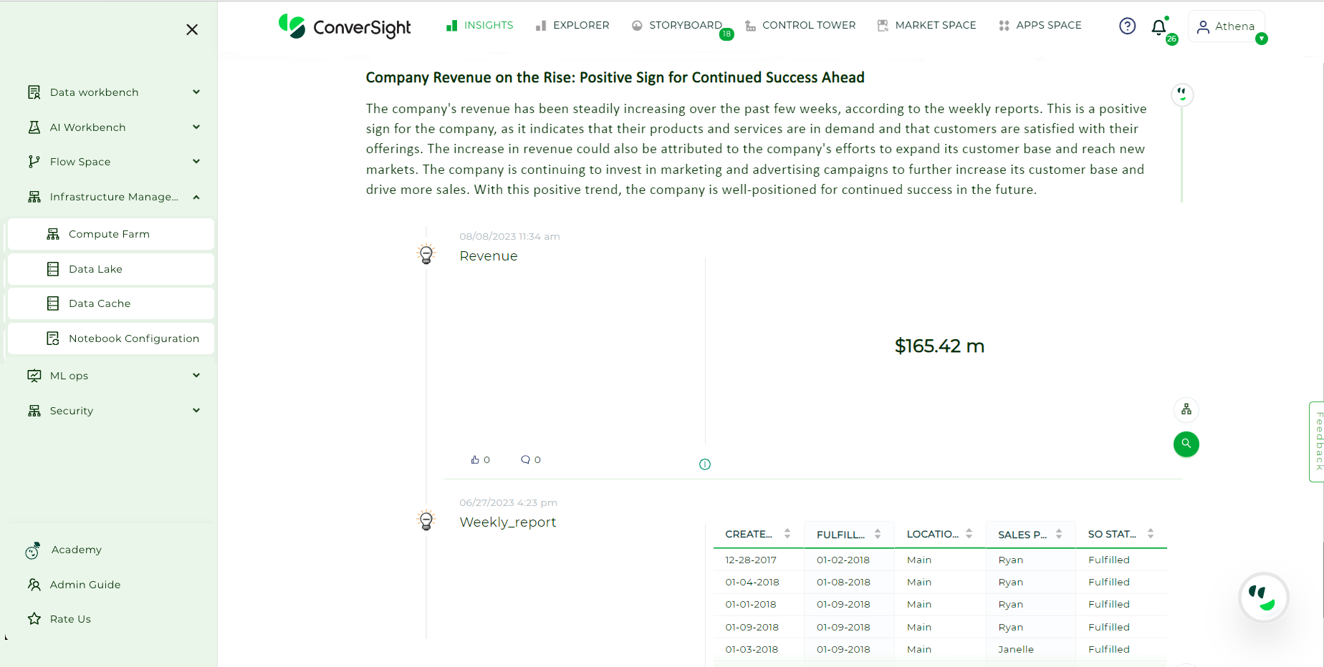Sort by the SO STAT... column

1121,534
